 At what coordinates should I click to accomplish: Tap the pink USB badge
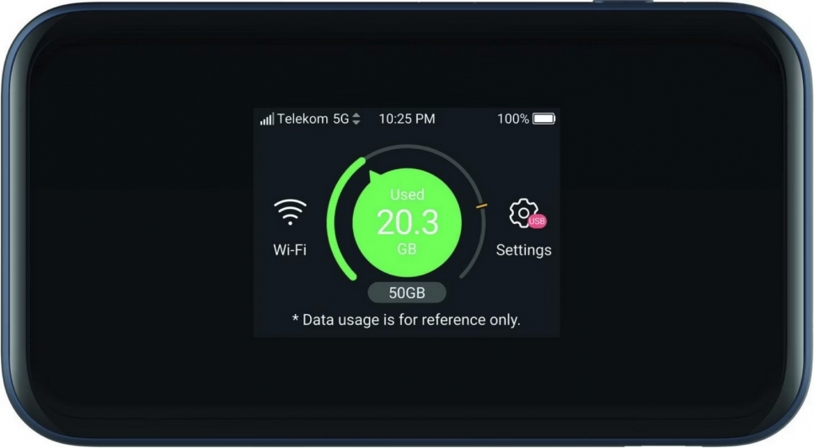coord(537,221)
